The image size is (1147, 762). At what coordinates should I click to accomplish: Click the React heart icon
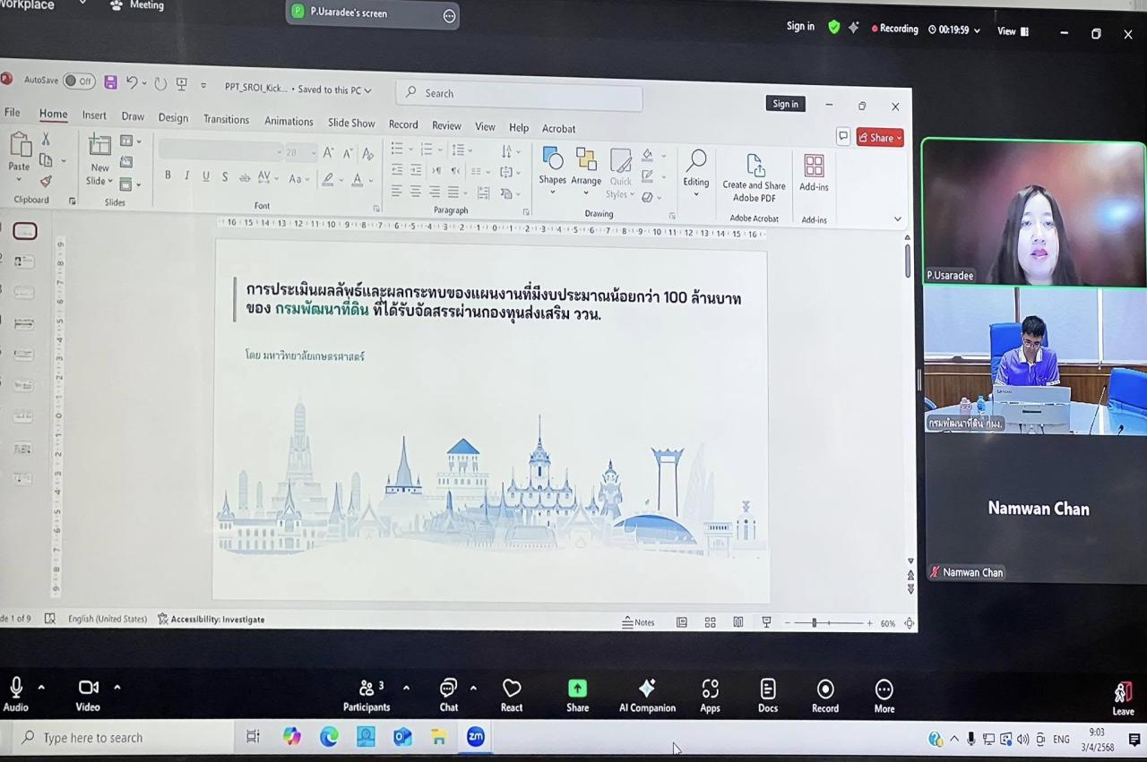tap(512, 689)
